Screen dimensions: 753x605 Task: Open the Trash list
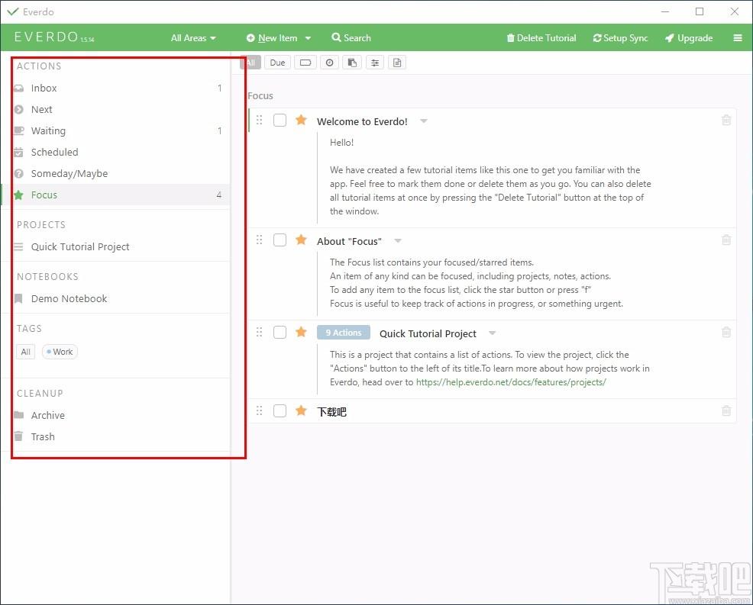[x=115, y=436]
